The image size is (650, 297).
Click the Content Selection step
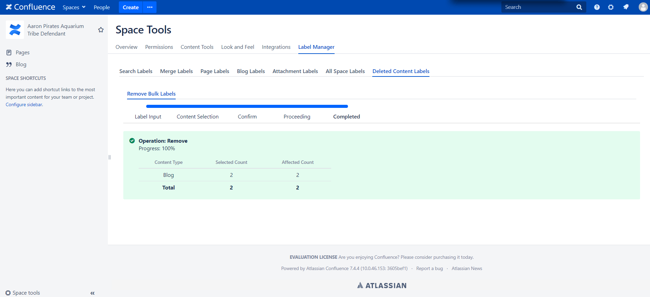pyautogui.click(x=198, y=117)
